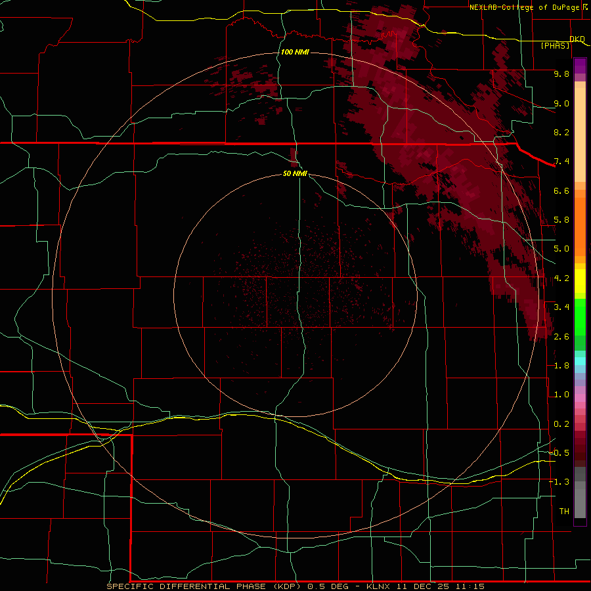This screenshot has height=591, width=591.
Task: Click the 1.8 value on the legend
Action: click(x=561, y=366)
